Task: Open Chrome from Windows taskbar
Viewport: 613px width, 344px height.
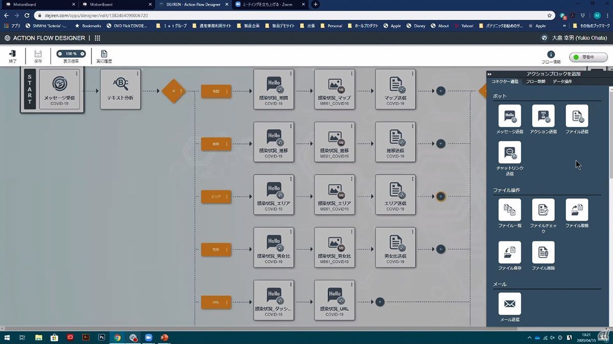Action: click(x=117, y=337)
